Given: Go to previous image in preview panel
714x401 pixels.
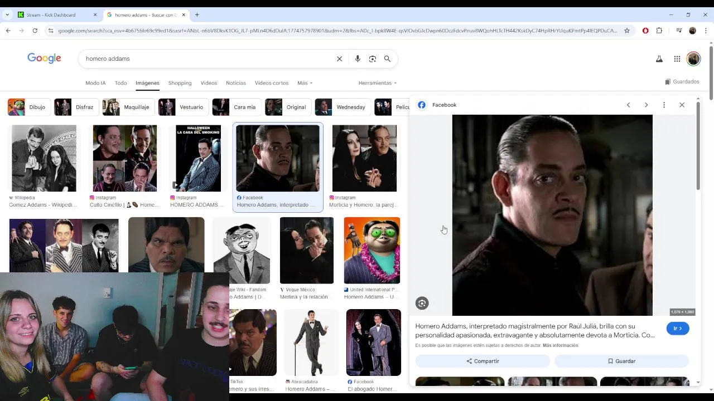Looking at the screenshot, I should (x=628, y=105).
